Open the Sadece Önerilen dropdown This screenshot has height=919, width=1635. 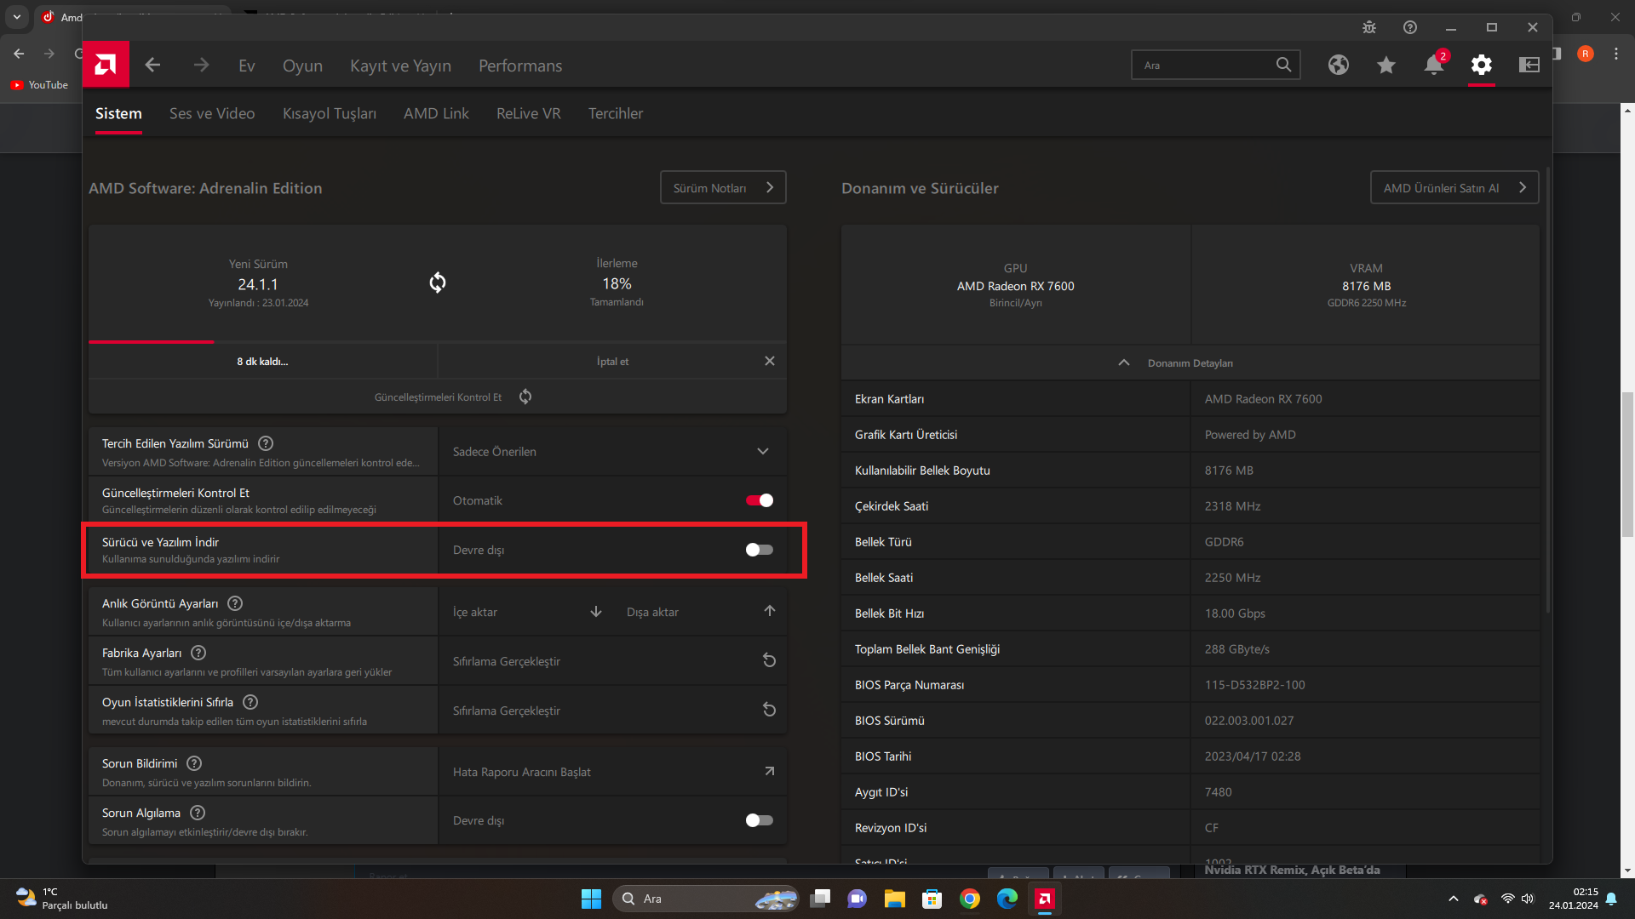click(x=612, y=452)
